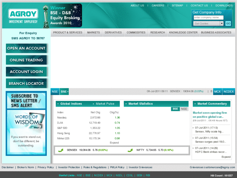Viewport: 237px width, 178px height.
Task: Open Investor Protection link
Action: [69, 167]
